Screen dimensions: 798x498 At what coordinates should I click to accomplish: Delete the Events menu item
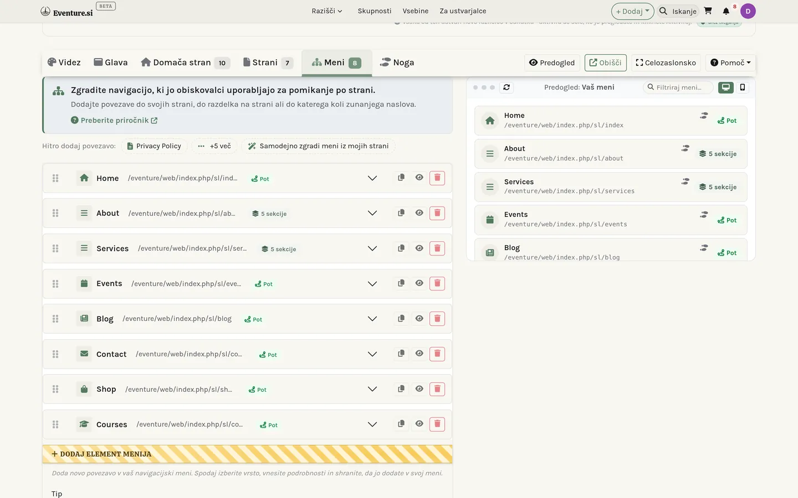[437, 283]
